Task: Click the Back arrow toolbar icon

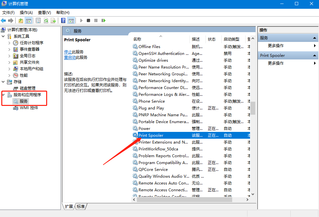Action: pyautogui.click(x=3, y=20)
